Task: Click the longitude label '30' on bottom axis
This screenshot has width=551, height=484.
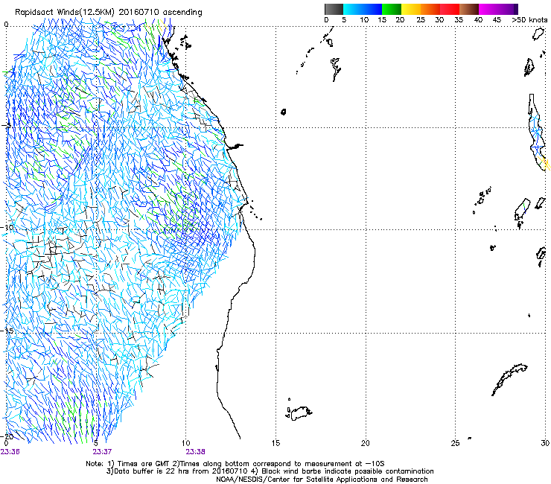Action: 545,443
